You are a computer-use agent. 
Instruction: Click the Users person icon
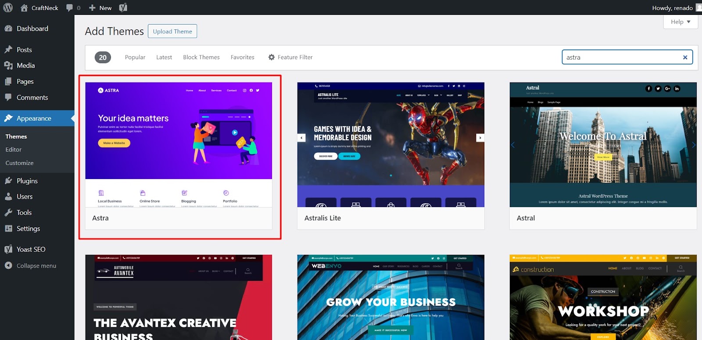coord(8,197)
